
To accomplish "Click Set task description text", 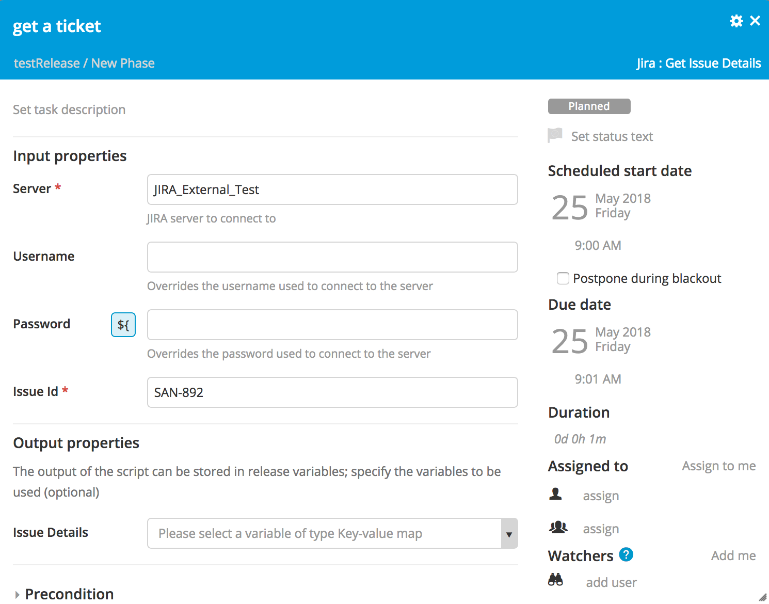I will pos(69,109).
